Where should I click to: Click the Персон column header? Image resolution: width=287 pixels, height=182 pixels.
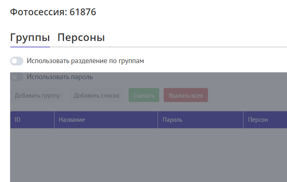[x=258, y=120]
